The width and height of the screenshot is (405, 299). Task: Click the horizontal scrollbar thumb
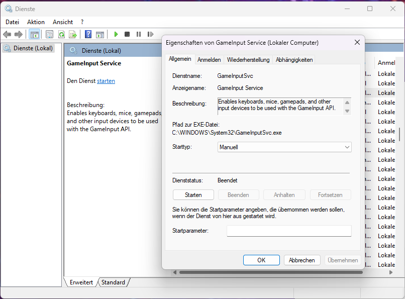click(x=271, y=272)
